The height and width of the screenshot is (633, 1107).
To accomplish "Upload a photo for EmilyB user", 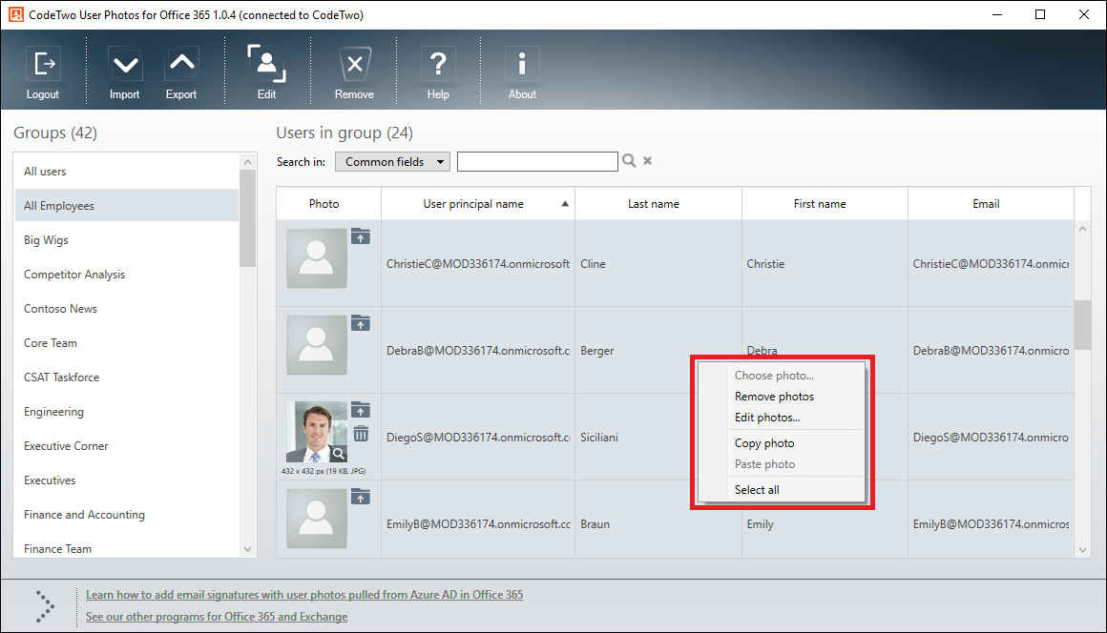I will (x=361, y=497).
